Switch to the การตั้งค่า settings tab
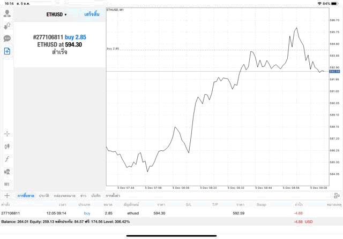 coord(113,196)
